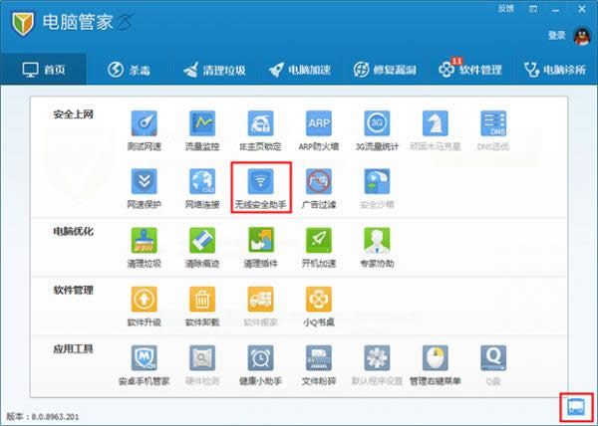The image size is (598, 426).
Task: Open 广告过滤 ad filter
Action: click(x=319, y=188)
